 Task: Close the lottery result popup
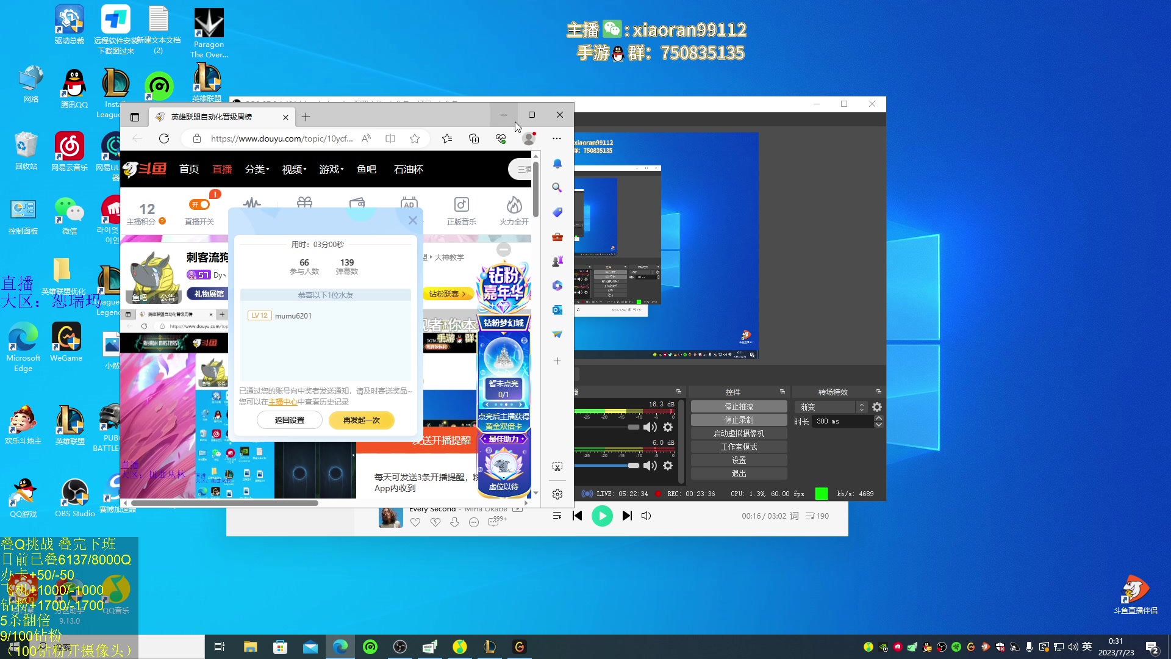413,221
